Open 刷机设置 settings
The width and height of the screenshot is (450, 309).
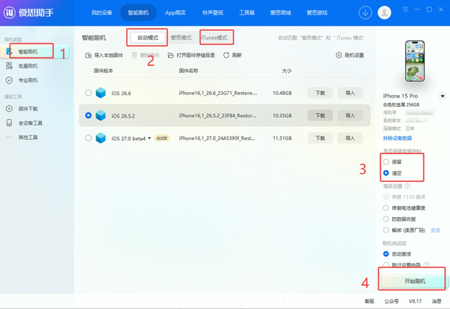click(350, 55)
